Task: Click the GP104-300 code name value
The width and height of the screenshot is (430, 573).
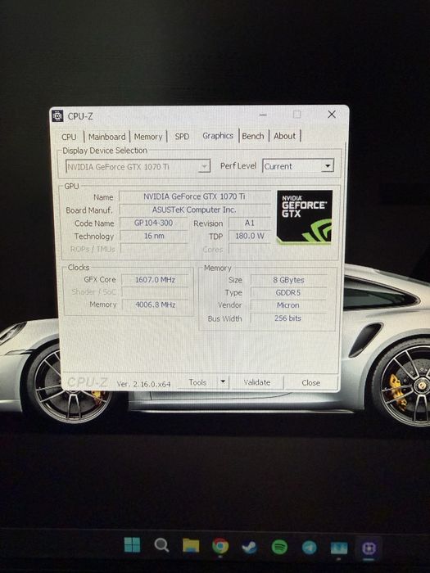Action: (x=154, y=223)
